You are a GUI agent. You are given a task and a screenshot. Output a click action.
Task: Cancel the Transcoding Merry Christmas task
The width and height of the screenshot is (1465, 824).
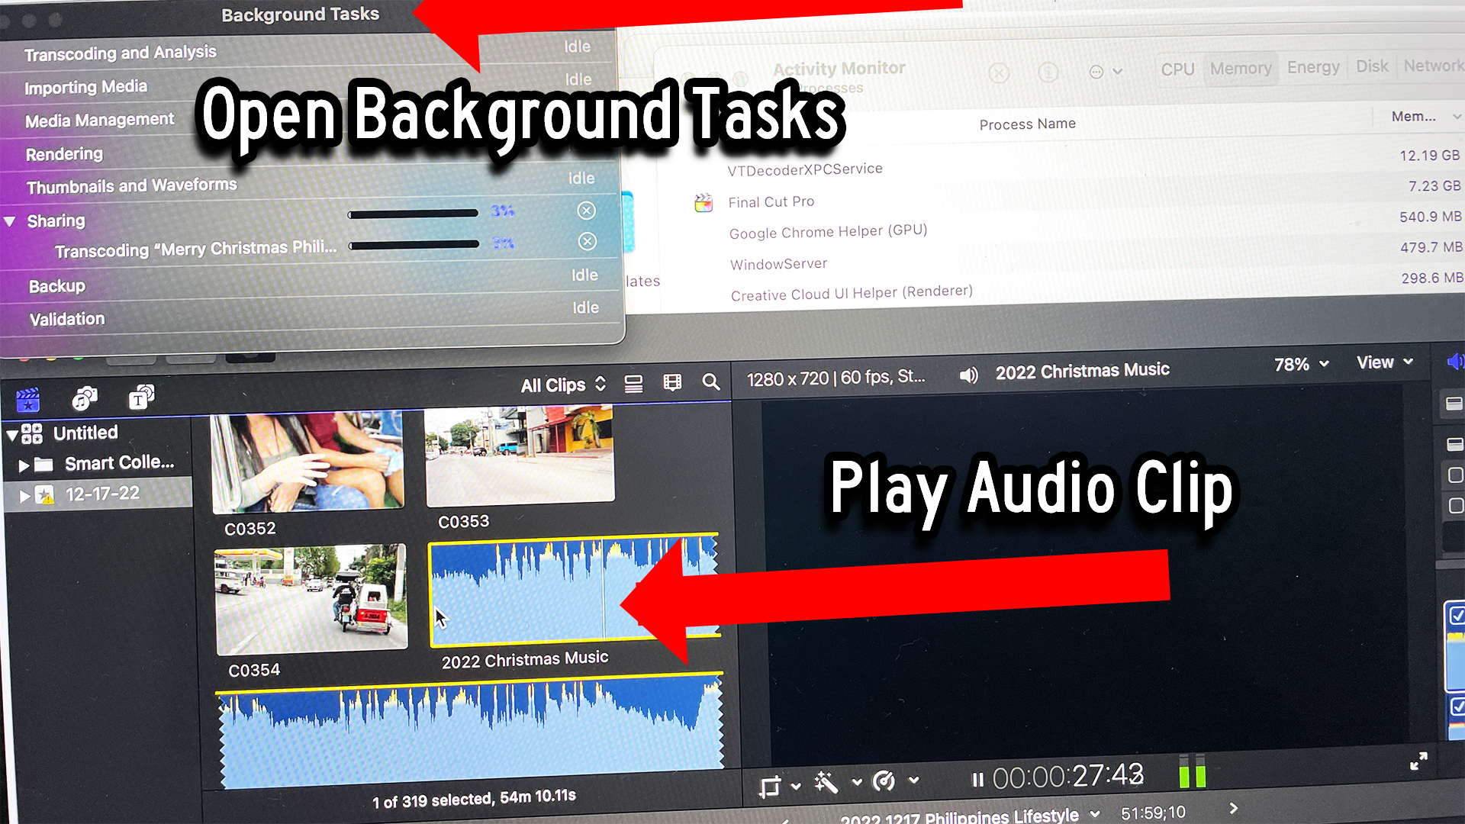(587, 242)
